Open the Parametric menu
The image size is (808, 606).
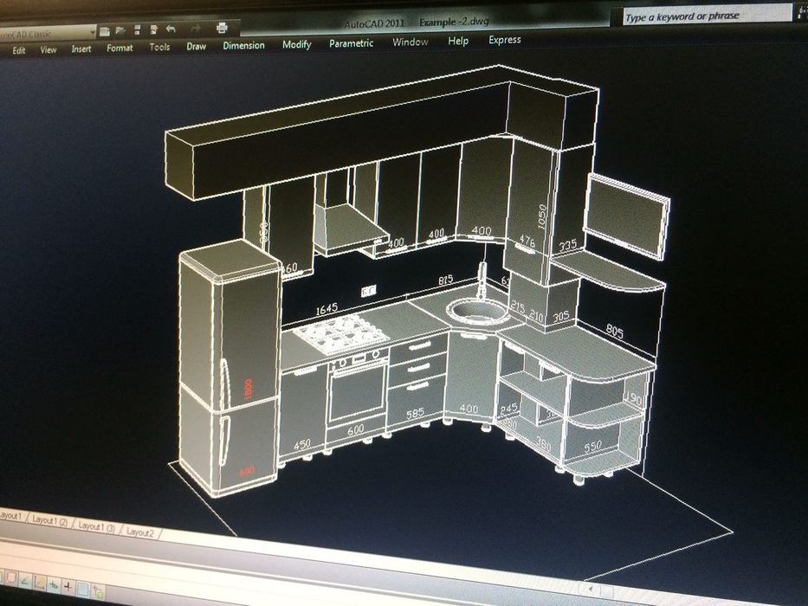point(351,43)
